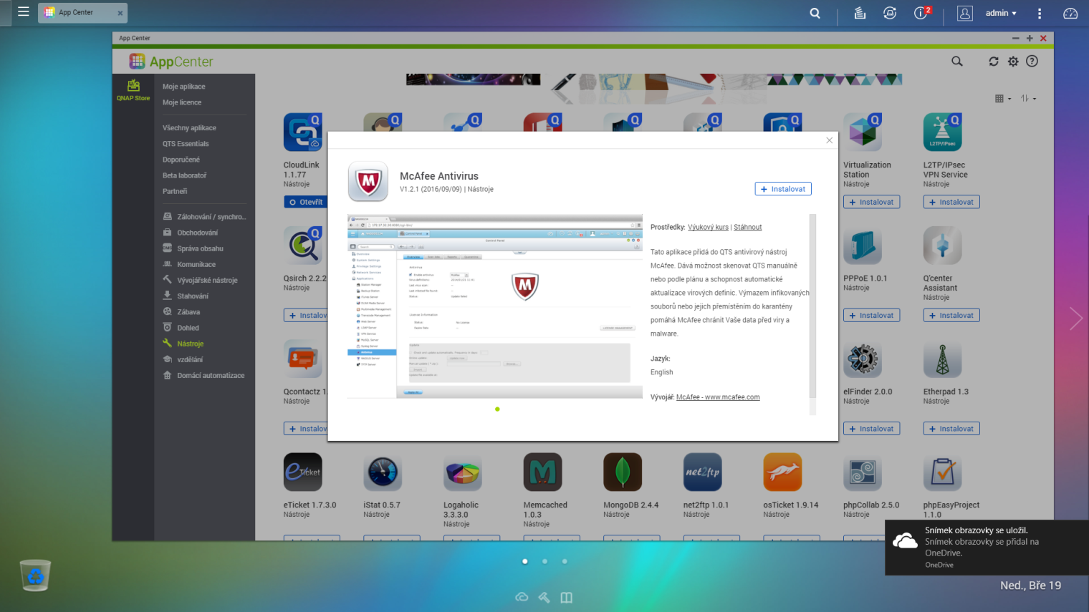Image resolution: width=1089 pixels, height=612 pixels.
Task: Show QTS Essentials category
Action: coord(186,144)
